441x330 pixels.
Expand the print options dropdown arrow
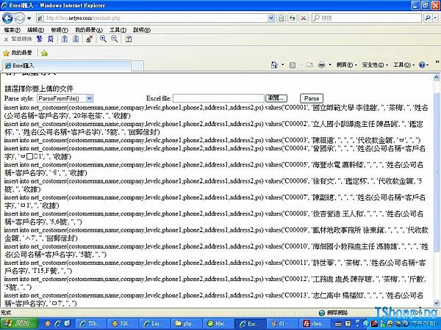330,65
